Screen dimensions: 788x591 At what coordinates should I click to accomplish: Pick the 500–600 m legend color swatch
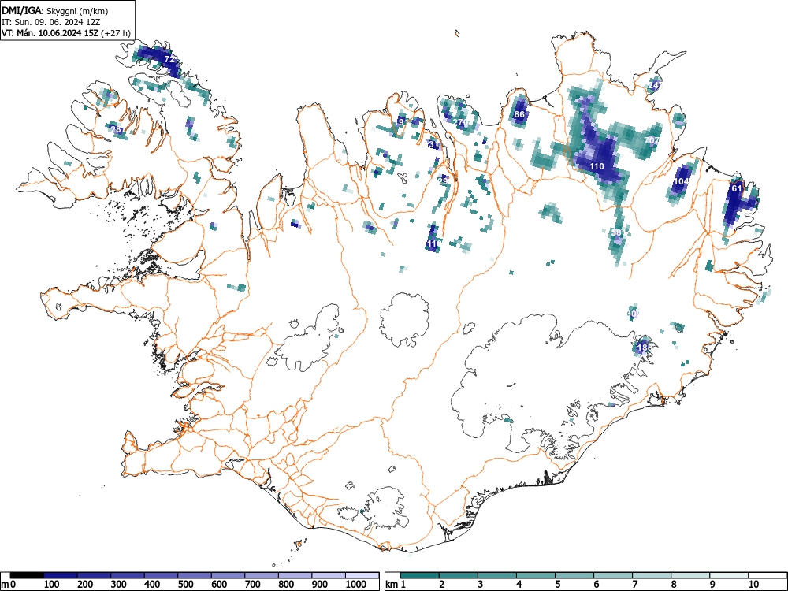coord(195,575)
